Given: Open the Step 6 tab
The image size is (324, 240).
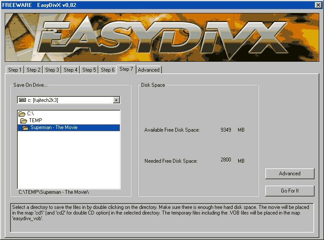Looking at the screenshot, I should click(x=107, y=70).
